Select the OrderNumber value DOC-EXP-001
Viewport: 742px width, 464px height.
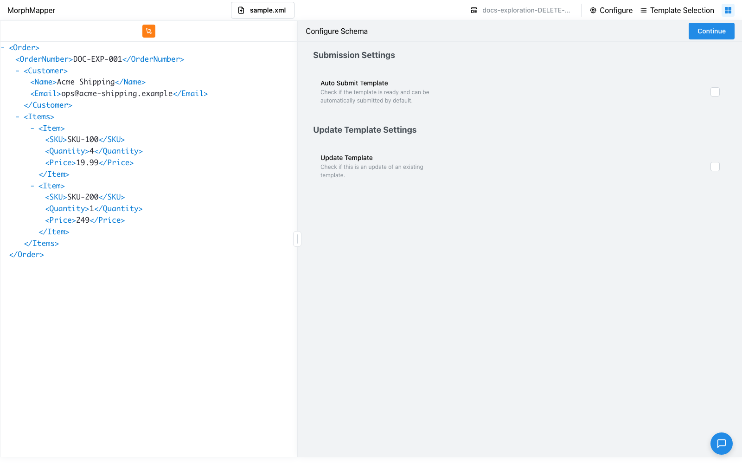97,59
